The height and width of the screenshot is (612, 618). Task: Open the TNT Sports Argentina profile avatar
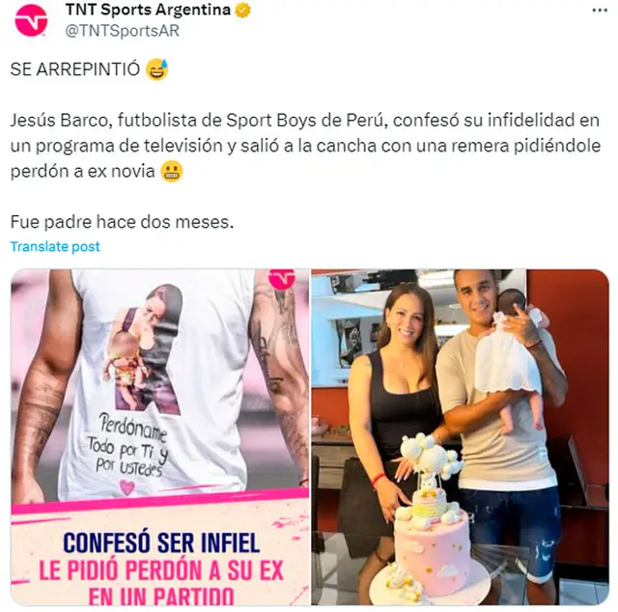[x=31, y=20]
